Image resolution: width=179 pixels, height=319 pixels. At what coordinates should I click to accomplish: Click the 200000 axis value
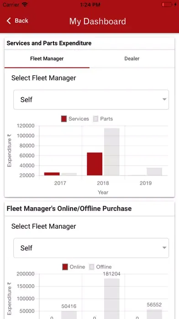coord(26,274)
